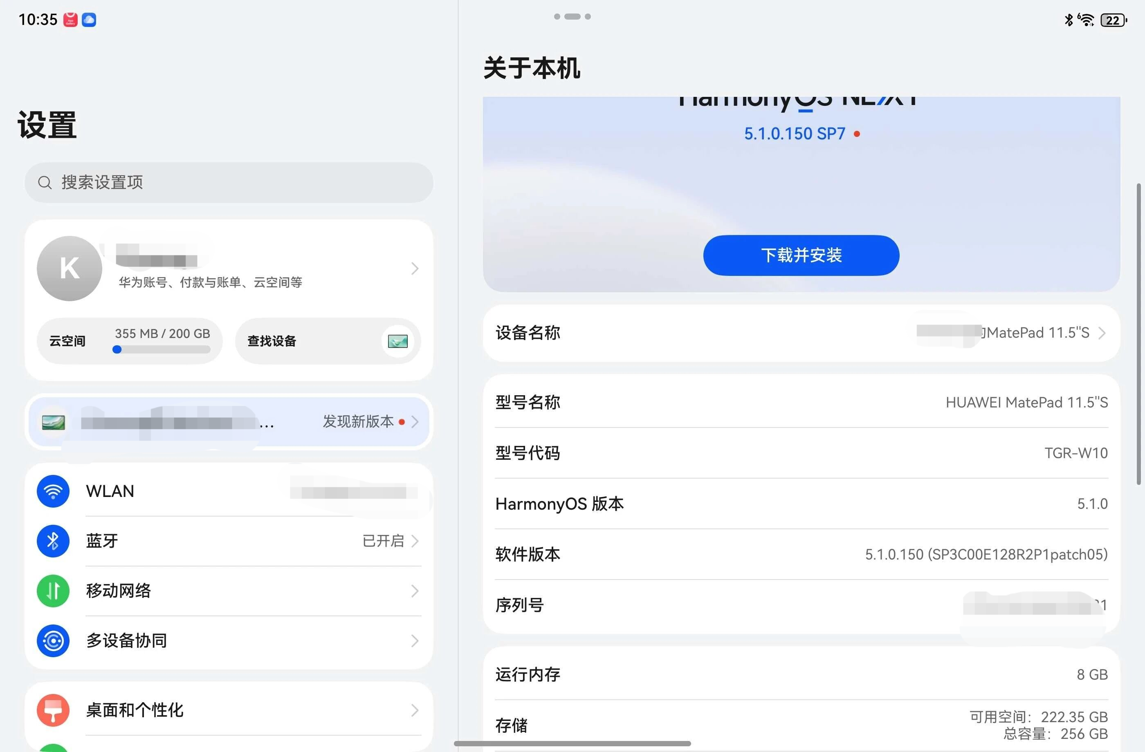Viewport: 1145px width, 752px height.
Task: Expand the 蓝牙 已开启 row chevron
Action: click(415, 541)
